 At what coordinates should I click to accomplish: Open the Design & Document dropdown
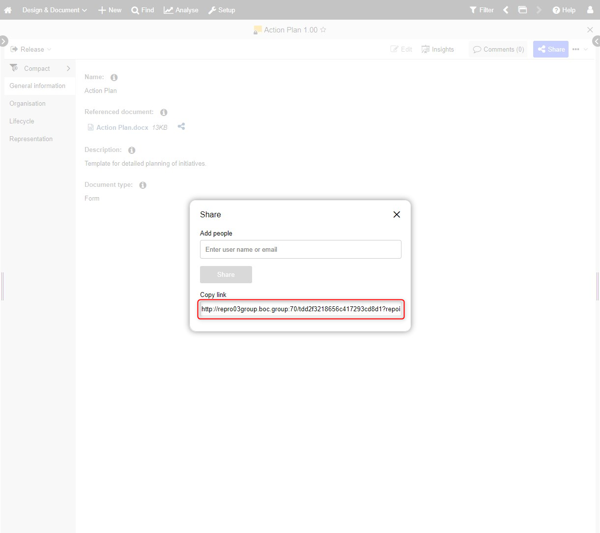[x=55, y=10]
